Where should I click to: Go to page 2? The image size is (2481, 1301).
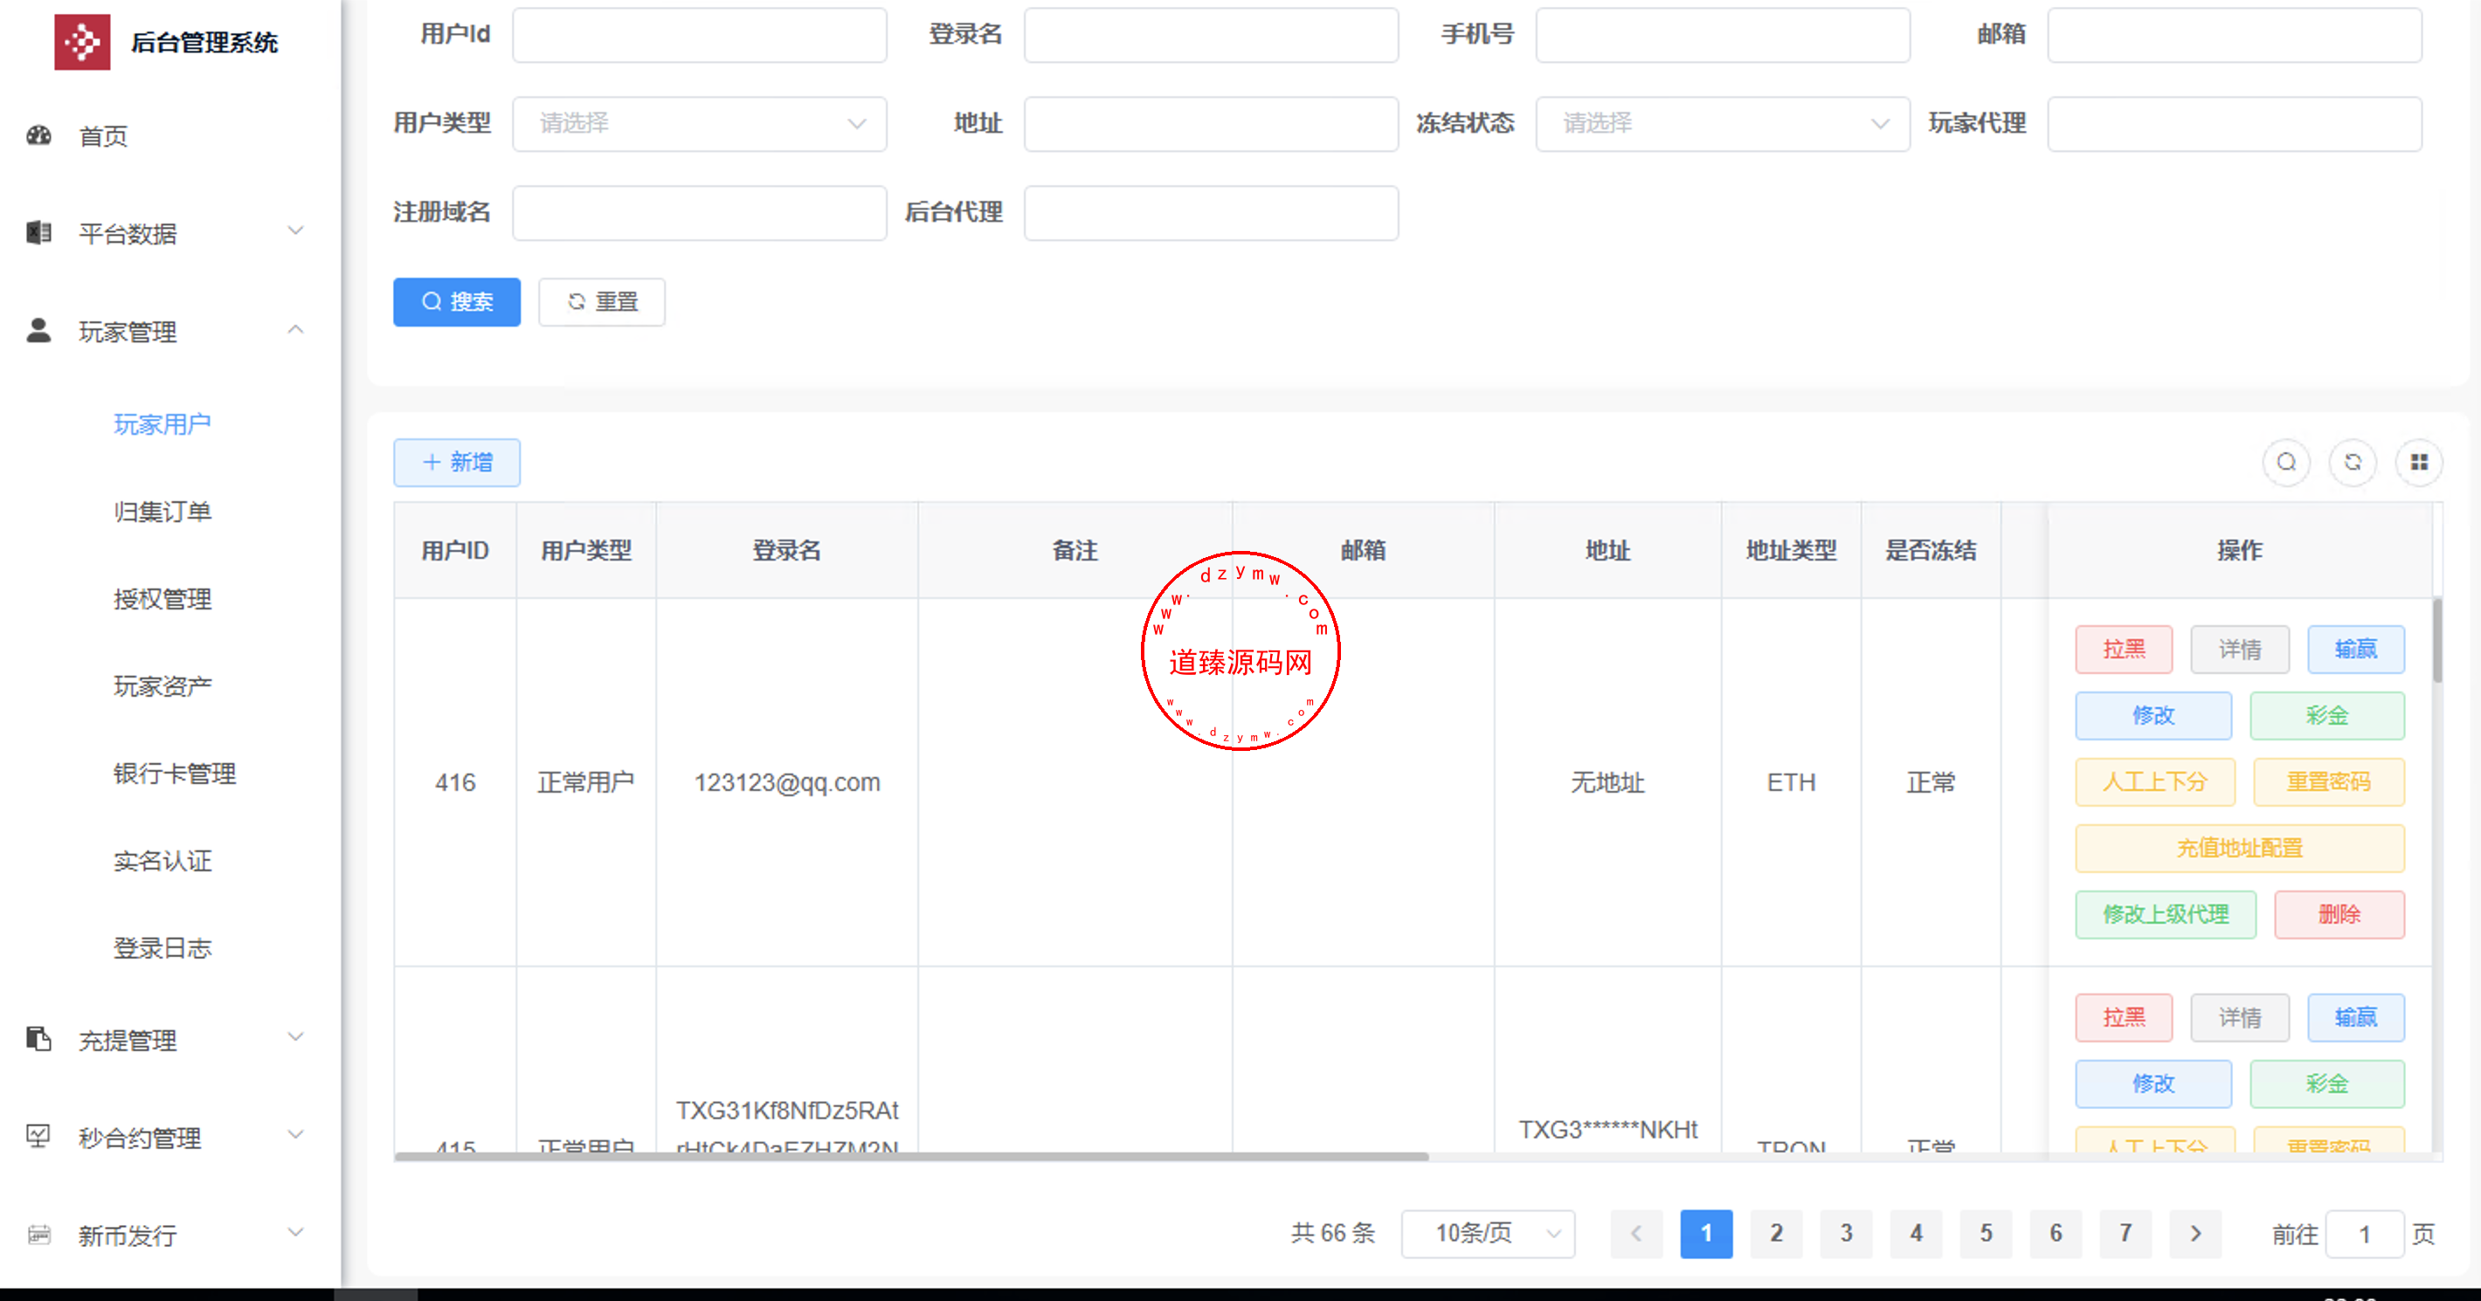(x=1776, y=1234)
